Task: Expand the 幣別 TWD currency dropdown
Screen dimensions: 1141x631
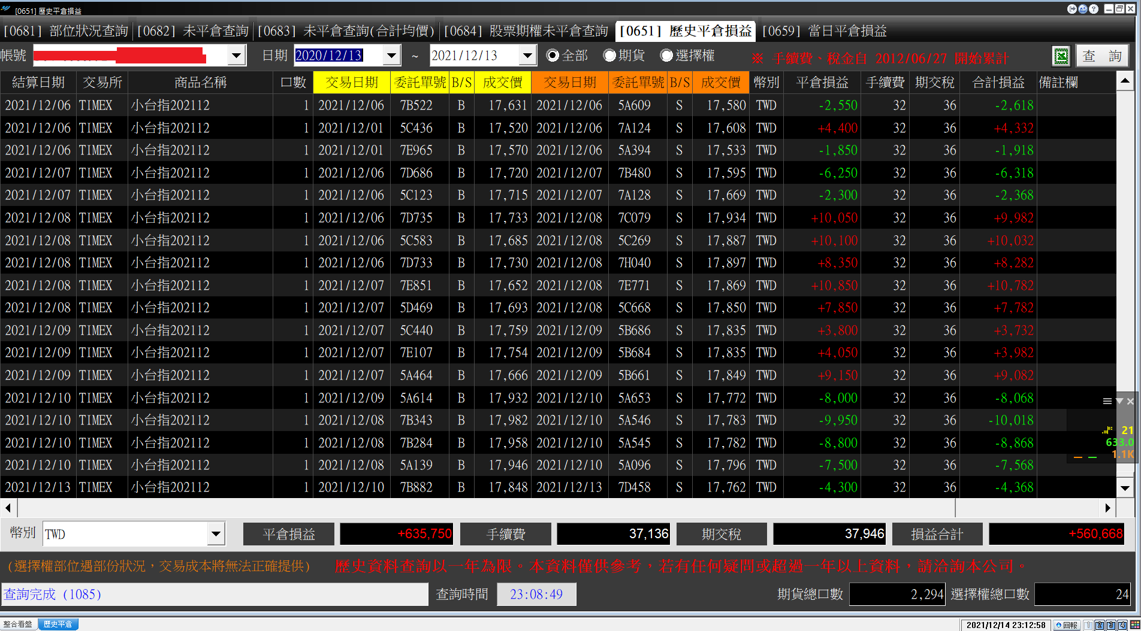Action: pos(216,533)
